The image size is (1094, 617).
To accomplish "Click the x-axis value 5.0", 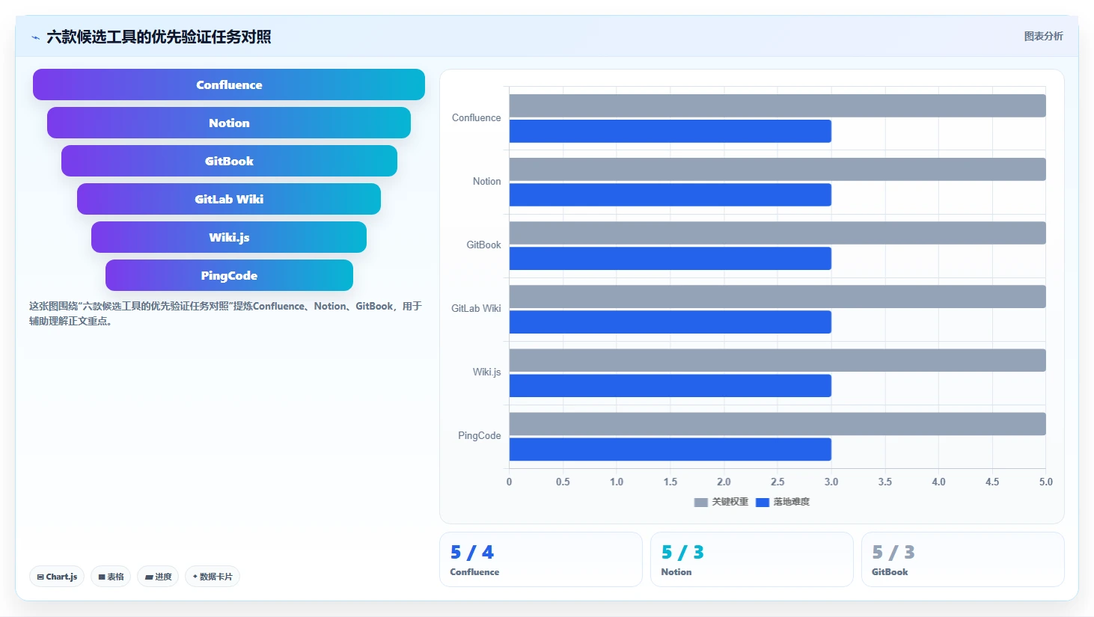I will [1045, 482].
